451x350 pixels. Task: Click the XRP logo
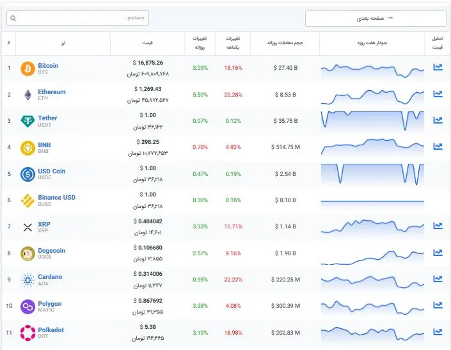(x=28, y=227)
